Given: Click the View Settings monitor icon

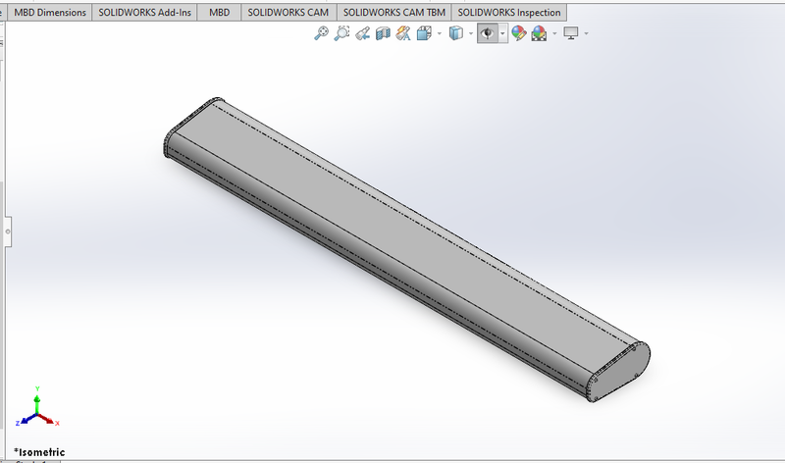Looking at the screenshot, I should (570, 33).
